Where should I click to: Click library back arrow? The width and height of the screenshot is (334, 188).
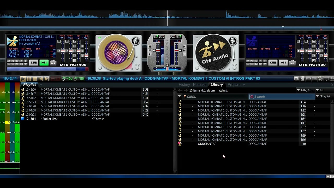click(180, 90)
